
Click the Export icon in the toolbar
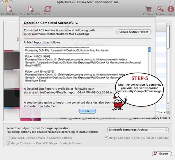(x=48, y=9)
